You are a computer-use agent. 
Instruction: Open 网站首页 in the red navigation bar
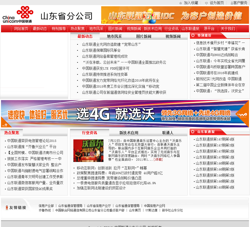point(21,29)
